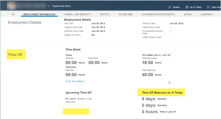Open the Payroll and Benefits tab
This screenshot has width=221, height=119.
[x=77, y=14]
